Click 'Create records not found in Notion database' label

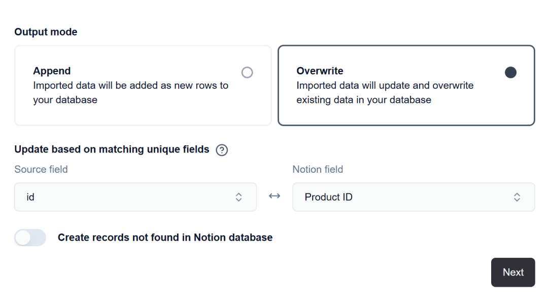click(165, 238)
